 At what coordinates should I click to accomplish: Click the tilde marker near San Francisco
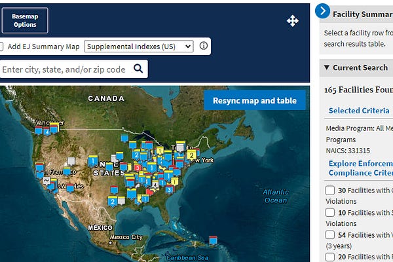click(47, 181)
